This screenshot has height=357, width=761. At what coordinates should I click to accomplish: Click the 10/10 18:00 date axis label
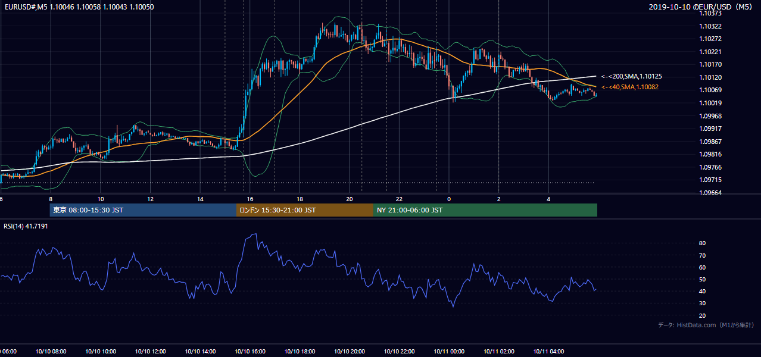coord(300,352)
